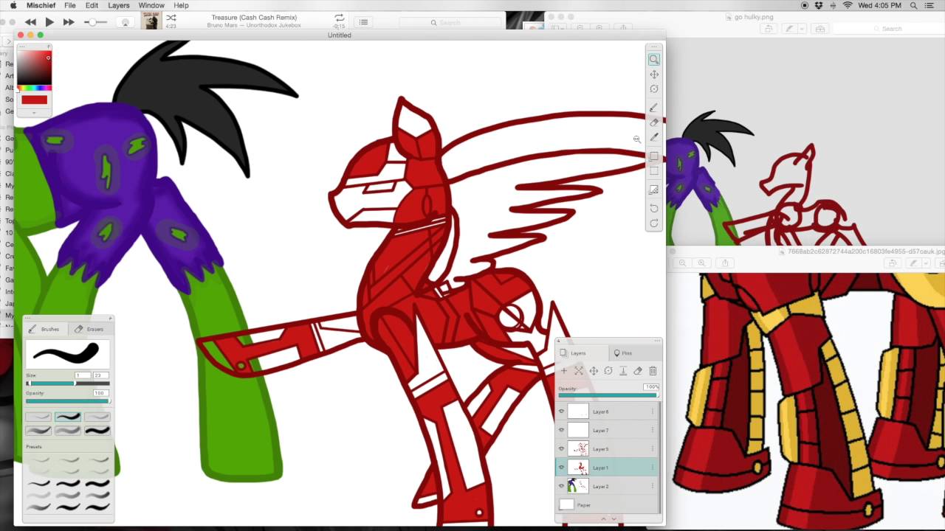The width and height of the screenshot is (945, 531).
Task: Click the Undo arrow in toolbar
Action: pos(654,209)
